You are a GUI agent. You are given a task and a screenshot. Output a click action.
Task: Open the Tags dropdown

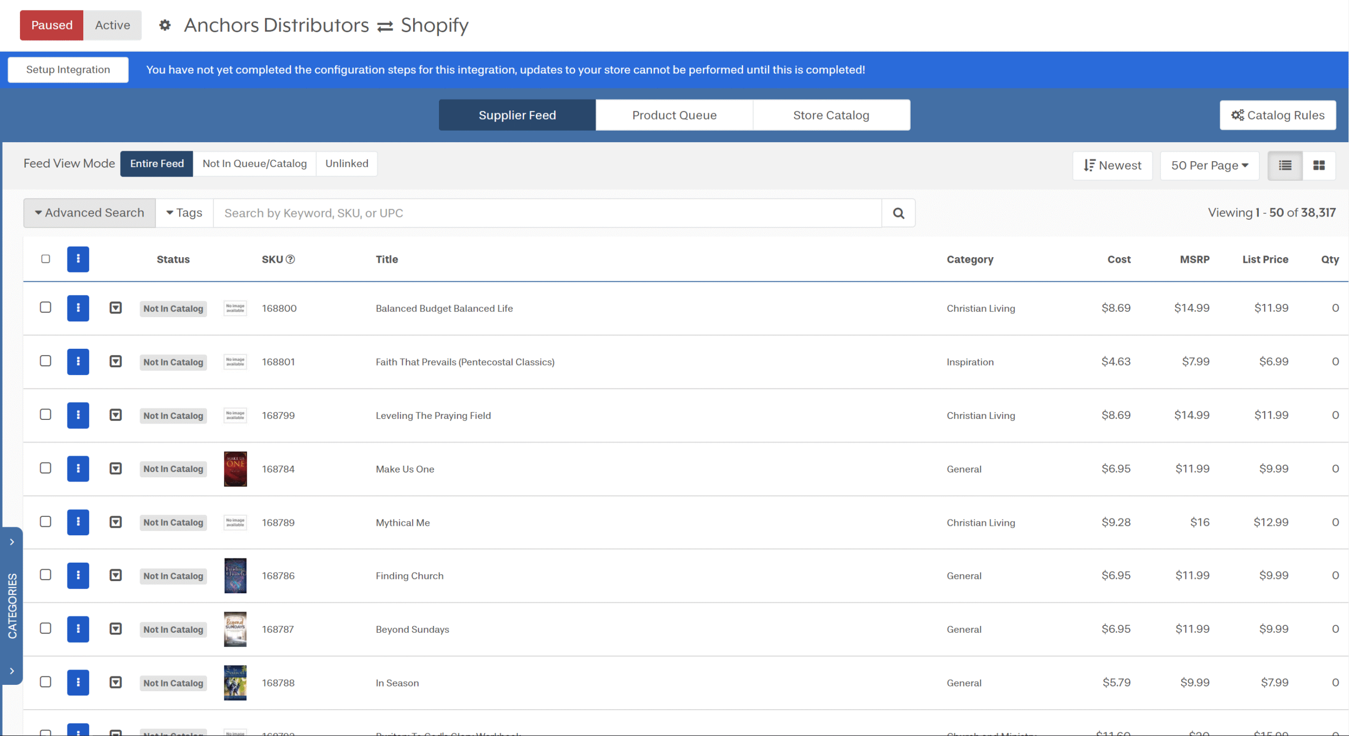[184, 213]
